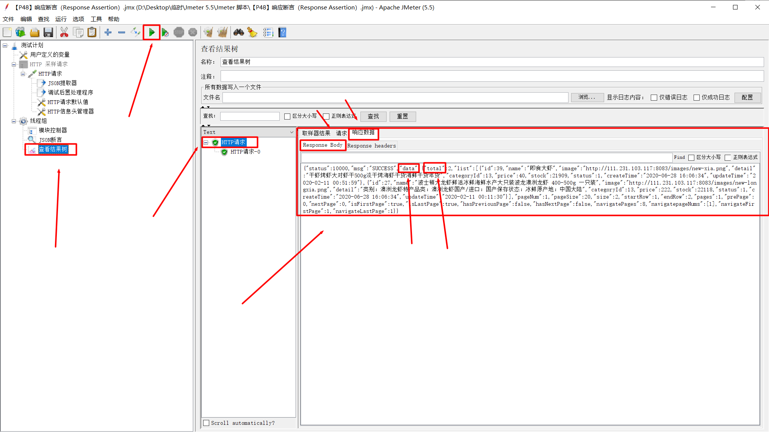The width and height of the screenshot is (769, 432).
Task: Open 选项 menu
Action: pos(78,19)
